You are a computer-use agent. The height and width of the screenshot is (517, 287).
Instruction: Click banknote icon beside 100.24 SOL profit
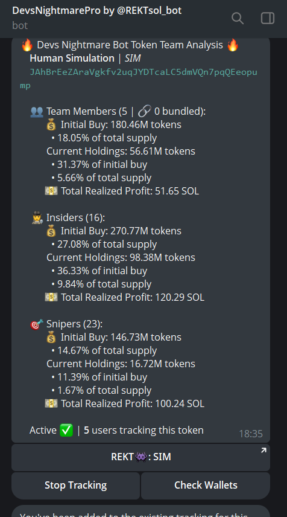pyautogui.click(x=51, y=403)
